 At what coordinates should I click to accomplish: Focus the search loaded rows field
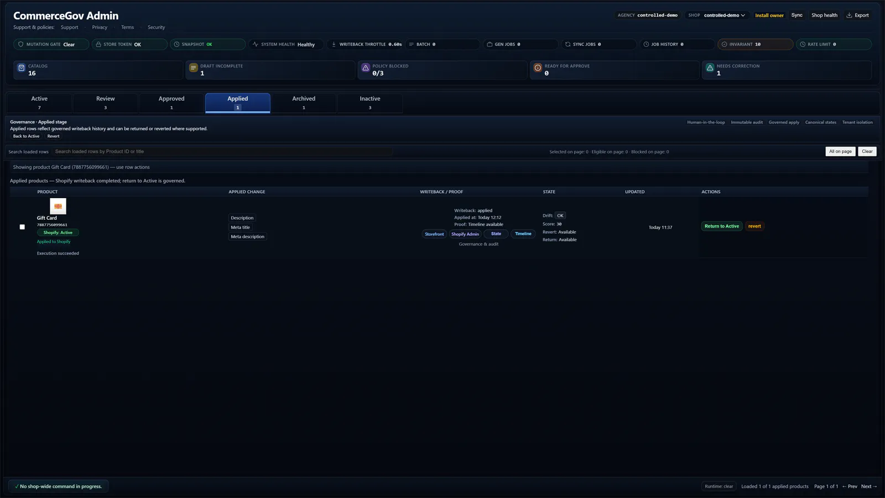(222, 151)
